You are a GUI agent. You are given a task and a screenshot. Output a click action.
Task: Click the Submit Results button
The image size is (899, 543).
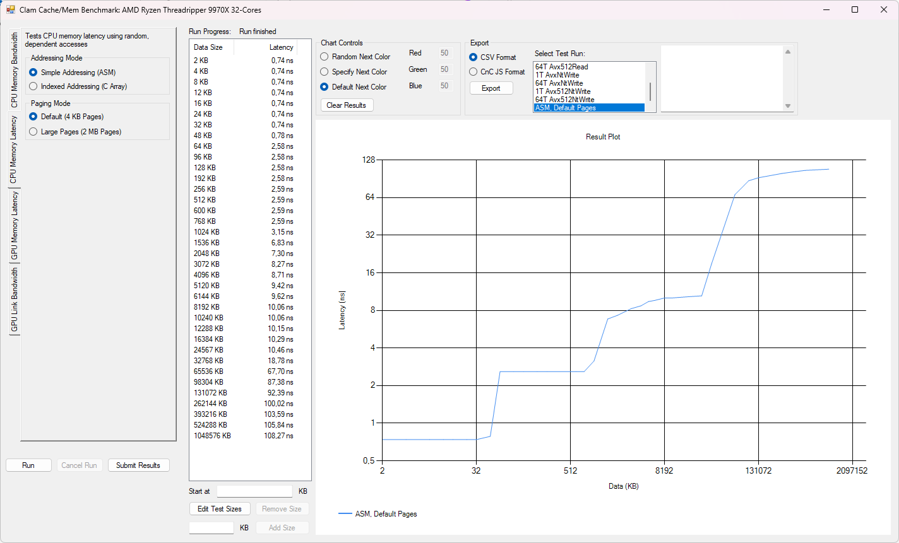point(138,465)
